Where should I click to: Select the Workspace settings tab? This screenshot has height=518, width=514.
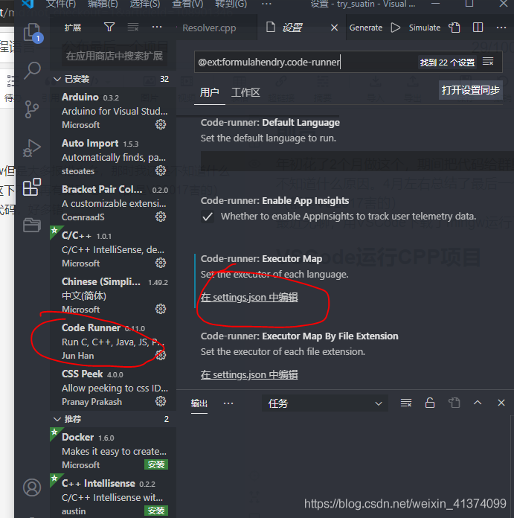pyautogui.click(x=245, y=92)
